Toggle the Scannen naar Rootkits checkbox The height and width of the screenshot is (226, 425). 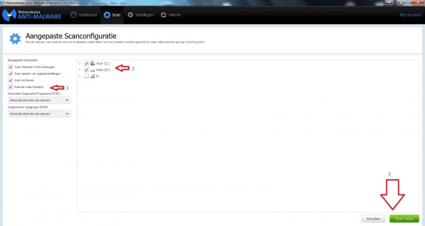(x=10, y=87)
